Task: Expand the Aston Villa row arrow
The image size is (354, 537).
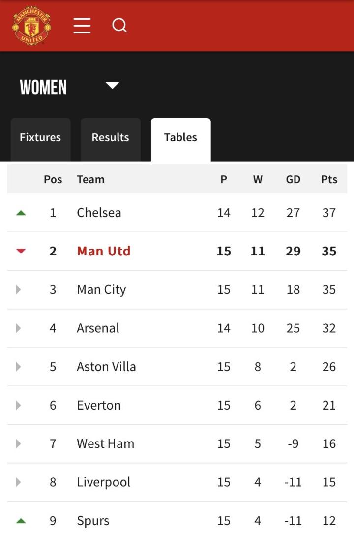Action: [19, 367]
